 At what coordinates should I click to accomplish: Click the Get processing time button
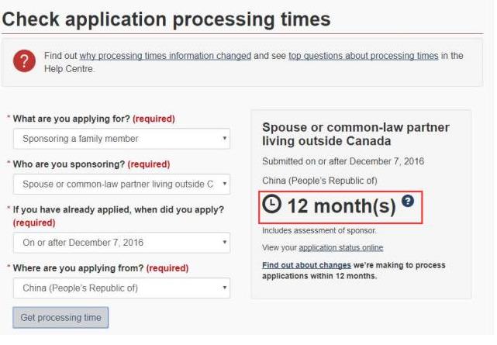pos(60,317)
